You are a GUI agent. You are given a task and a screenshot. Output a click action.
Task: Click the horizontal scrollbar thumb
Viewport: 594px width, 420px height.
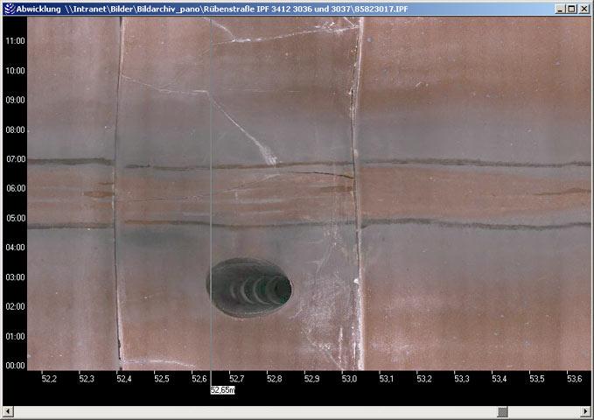(503, 411)
